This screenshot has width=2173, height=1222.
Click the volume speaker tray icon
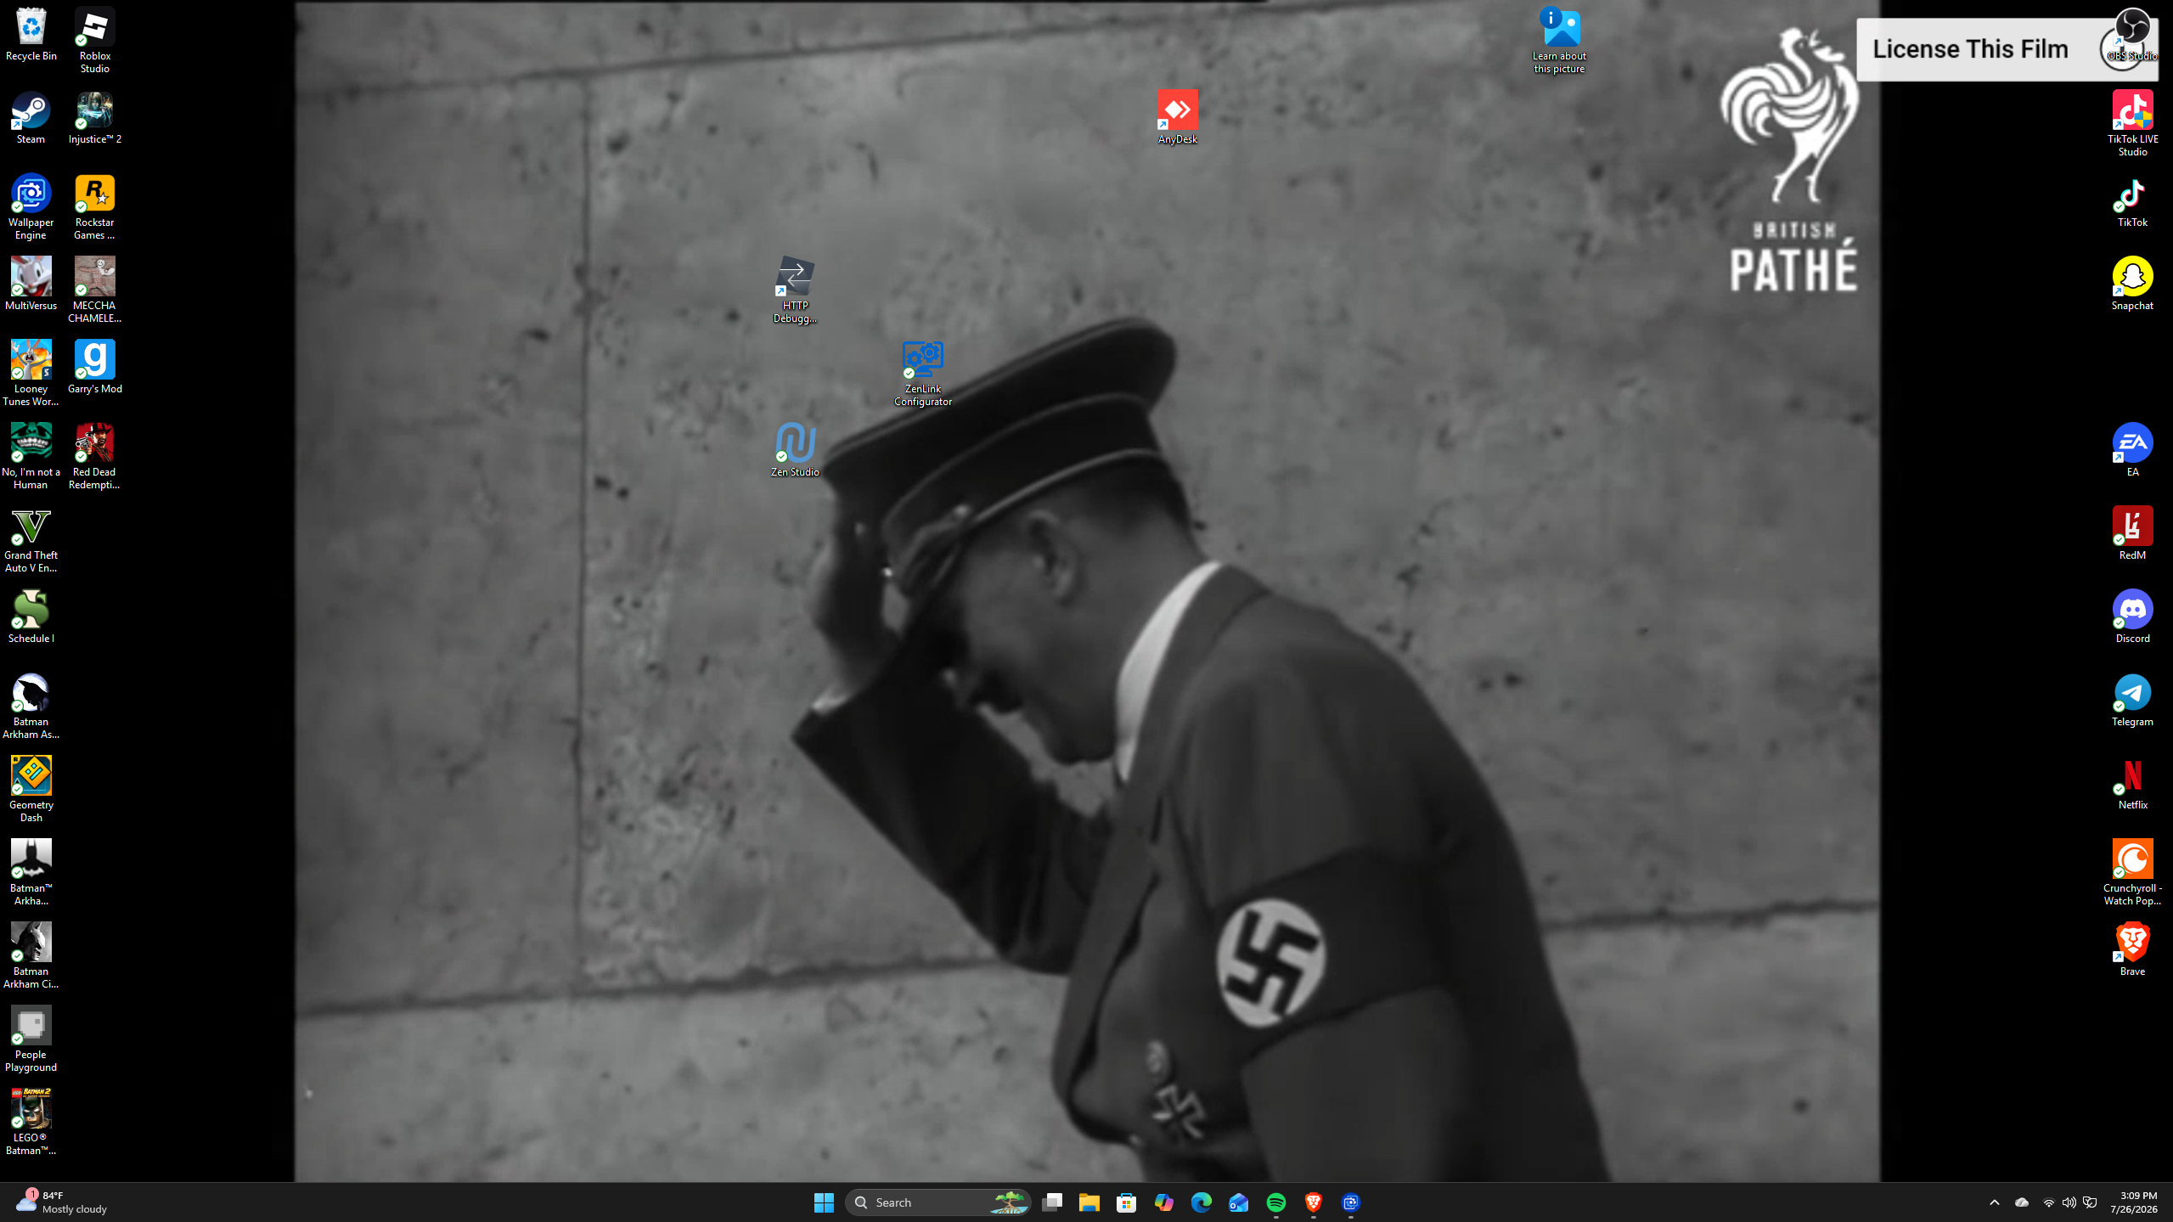(2069, 1202)
